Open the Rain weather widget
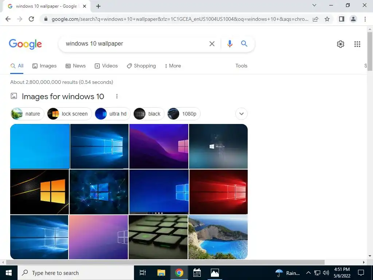Image resolution: width=373 pixels, height=280 pixels. [287, 273]
